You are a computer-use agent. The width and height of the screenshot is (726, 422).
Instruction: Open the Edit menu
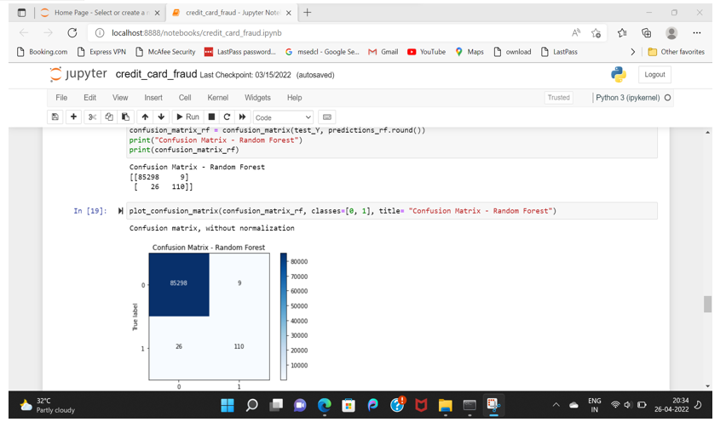89,98
